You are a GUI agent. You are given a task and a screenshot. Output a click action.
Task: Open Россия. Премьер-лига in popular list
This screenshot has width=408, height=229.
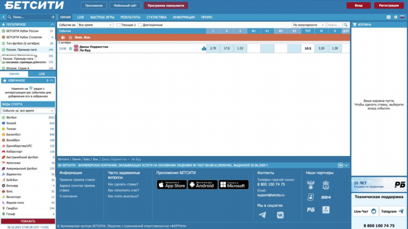[28, 49]
